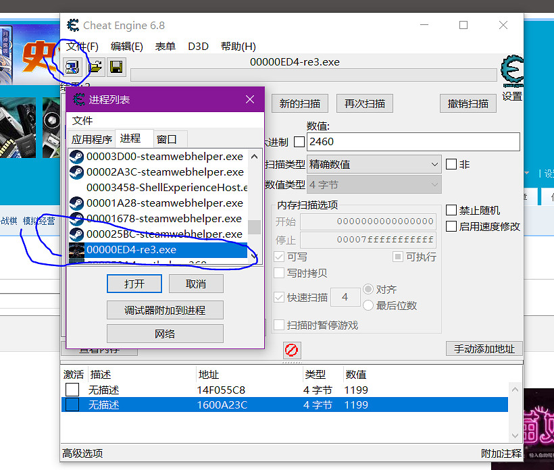Switch to the 窗口 tab
The image size is (554, 470).
tap(167, 139)
